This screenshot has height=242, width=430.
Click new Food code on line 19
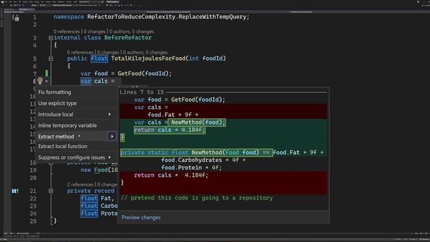(x=99, y=170)
